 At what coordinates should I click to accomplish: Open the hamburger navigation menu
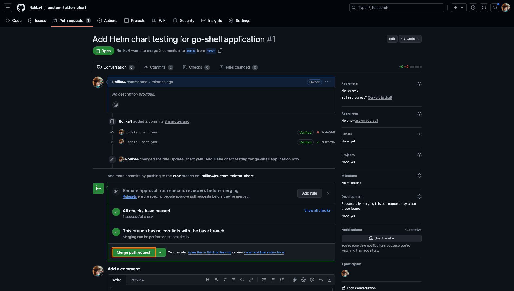[8, 8]
